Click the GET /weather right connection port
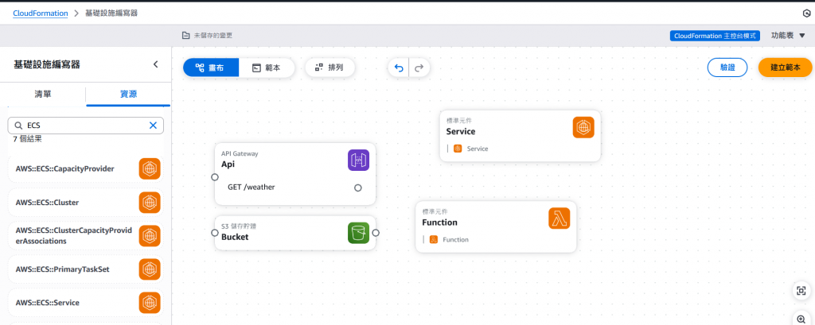This screenshot has height=325, width=815. pyautogui.click(x=357, y=188)
